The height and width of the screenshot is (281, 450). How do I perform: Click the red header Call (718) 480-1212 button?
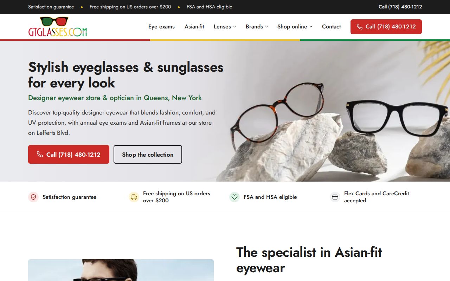pyautogui.click(x=386, y=27)
